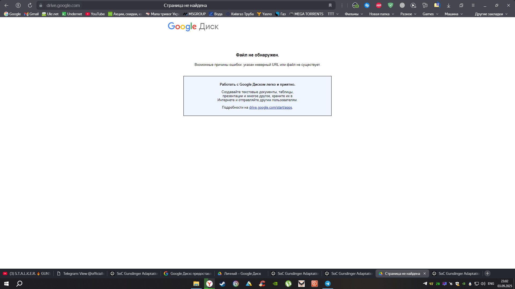Open a new browser tab
Viewport: 515px width, 289px height.
pos(488,273)
